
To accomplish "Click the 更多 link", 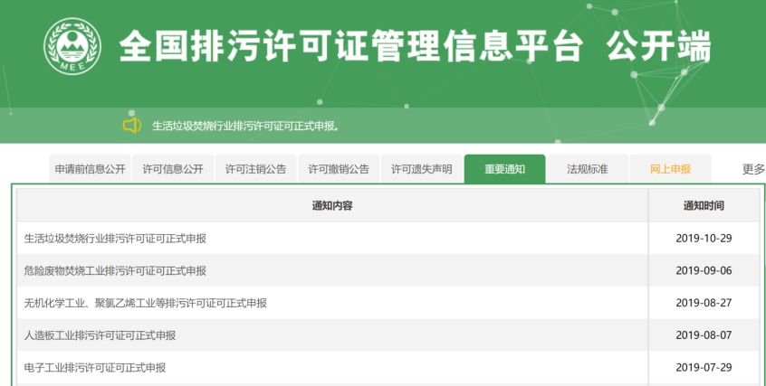I will tap(753, 169).
